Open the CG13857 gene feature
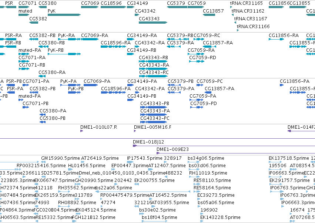Viewport: 315px width, 223px height. 209,15
